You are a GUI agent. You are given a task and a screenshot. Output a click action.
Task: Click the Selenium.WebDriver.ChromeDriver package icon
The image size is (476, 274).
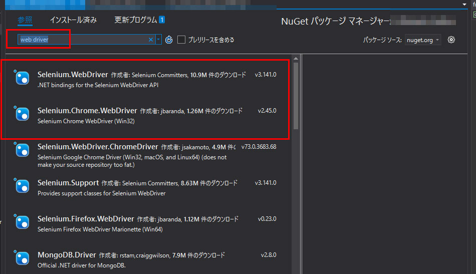pos(22,150)
